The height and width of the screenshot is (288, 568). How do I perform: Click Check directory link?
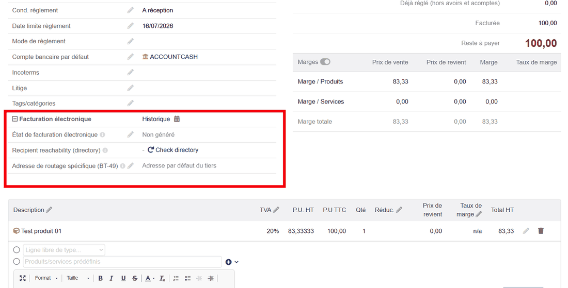(x=173, y=150)
